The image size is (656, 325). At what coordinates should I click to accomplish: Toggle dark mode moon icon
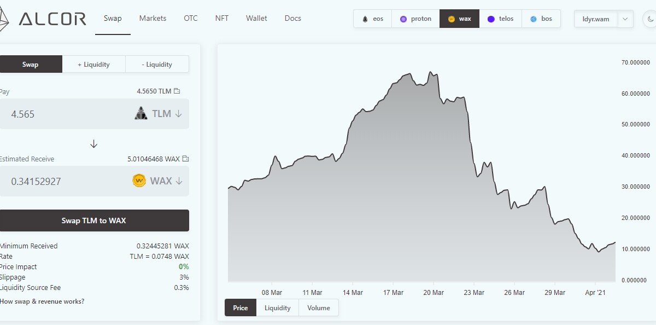click(x=647, y=19)
